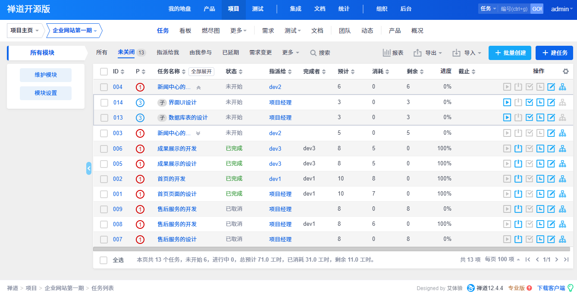
Task: Close task 005 成果展示的设计 with close icon
Action: click(x=518, y=164)
